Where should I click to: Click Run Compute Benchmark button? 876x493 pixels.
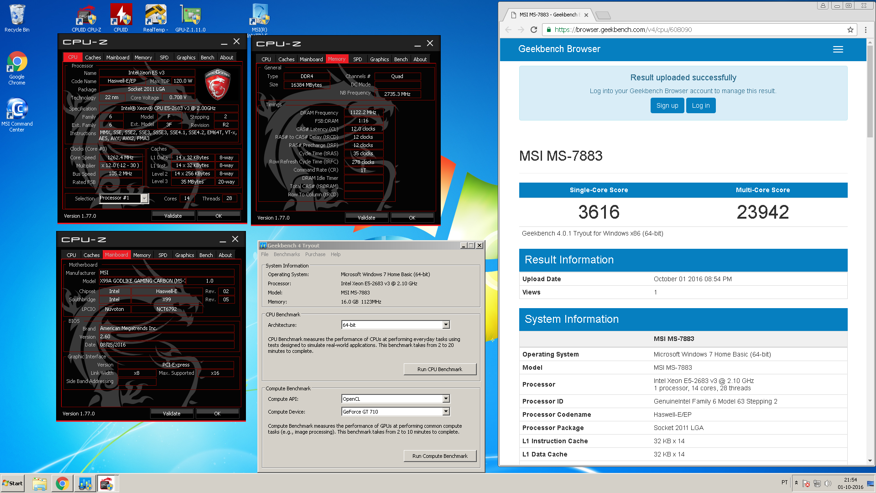click(x=440, y=456)
